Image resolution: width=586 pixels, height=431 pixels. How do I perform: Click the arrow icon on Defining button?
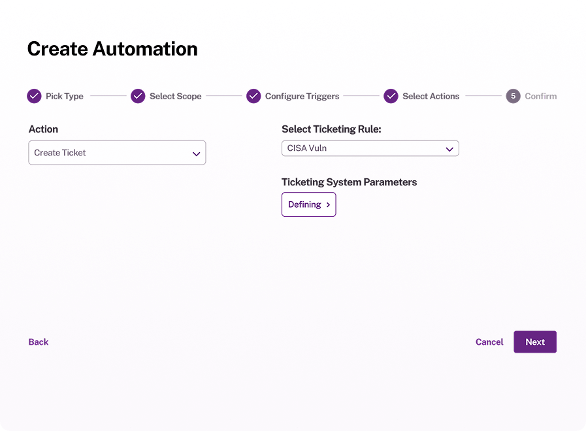tap(328, 204)
